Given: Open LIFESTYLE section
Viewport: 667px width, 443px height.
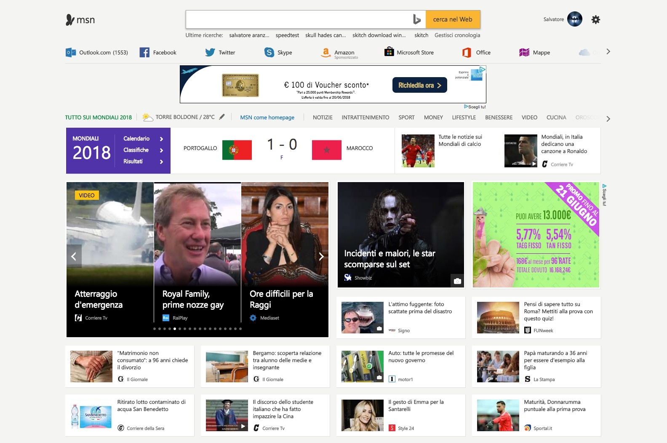Looking at the screenshot, I should [464, 117].
